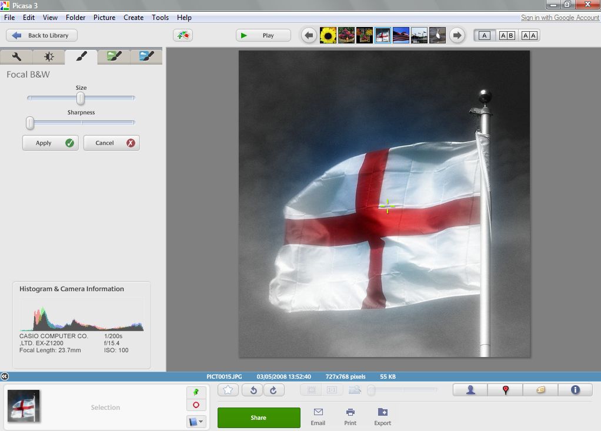Toggle the star favorite for this photo
This screenshot has height=431, width=601.
(228, 389)
